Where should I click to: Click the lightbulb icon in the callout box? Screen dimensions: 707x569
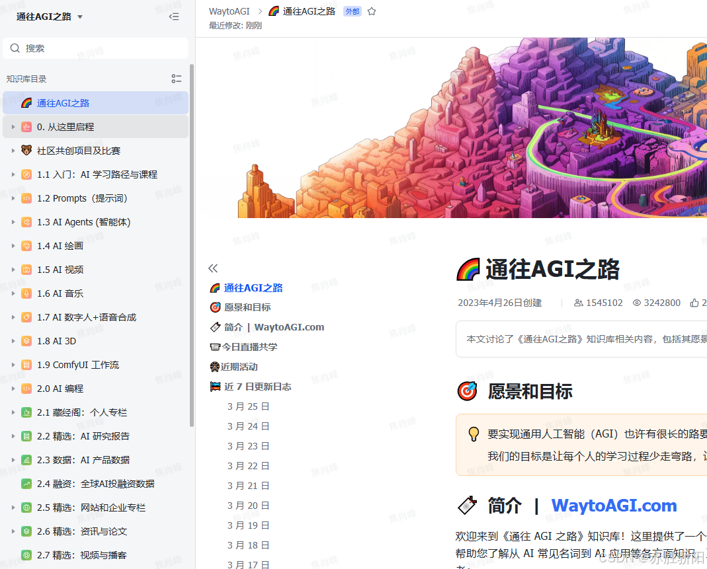[x=474, y=434]
